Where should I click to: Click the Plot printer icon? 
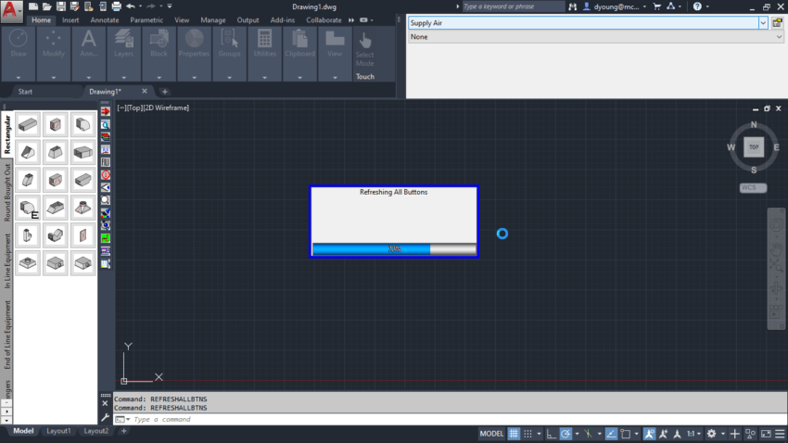[116, 6]
